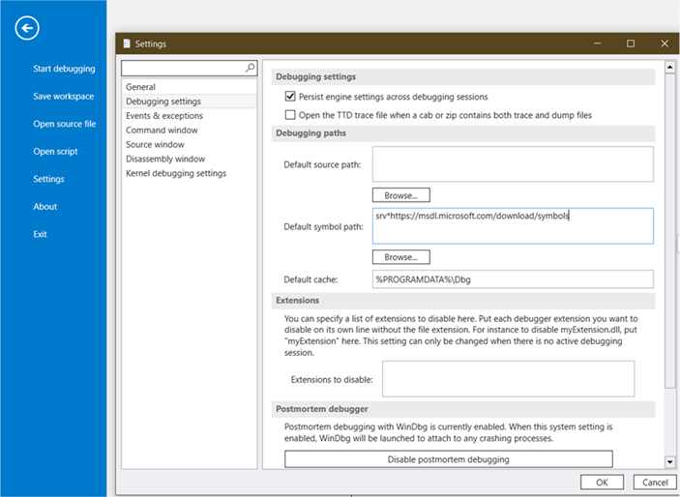Click the back arrow circle icon
Image resolution: width=680 pixels, height=497 pixels.
(27, 28)
